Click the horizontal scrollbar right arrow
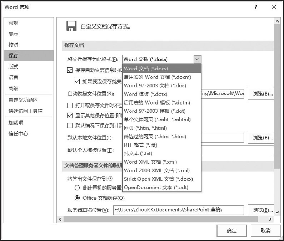This screenshot has height=241, width=284. click(x=270, y=219)
